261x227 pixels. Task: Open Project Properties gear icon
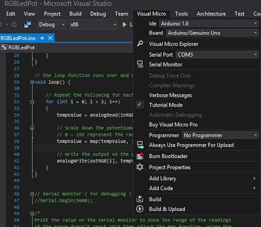point(140,167)
